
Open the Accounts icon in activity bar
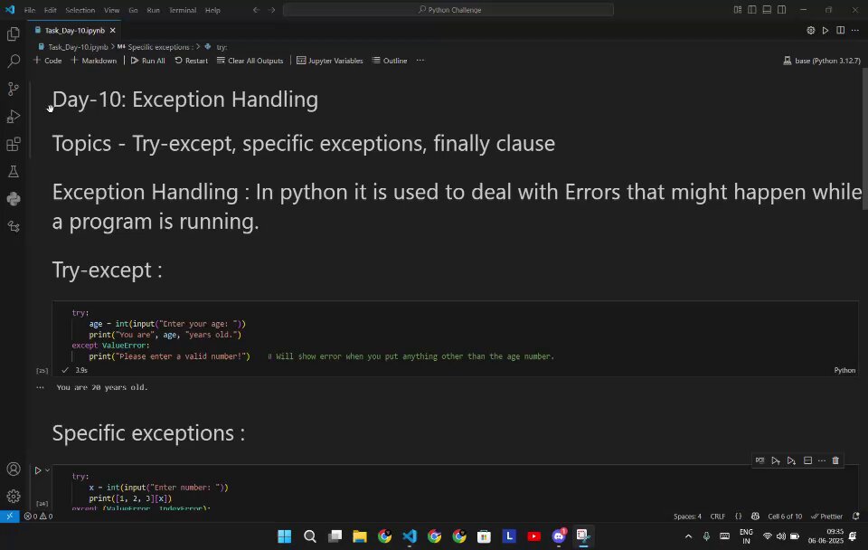tap(14, 469)
